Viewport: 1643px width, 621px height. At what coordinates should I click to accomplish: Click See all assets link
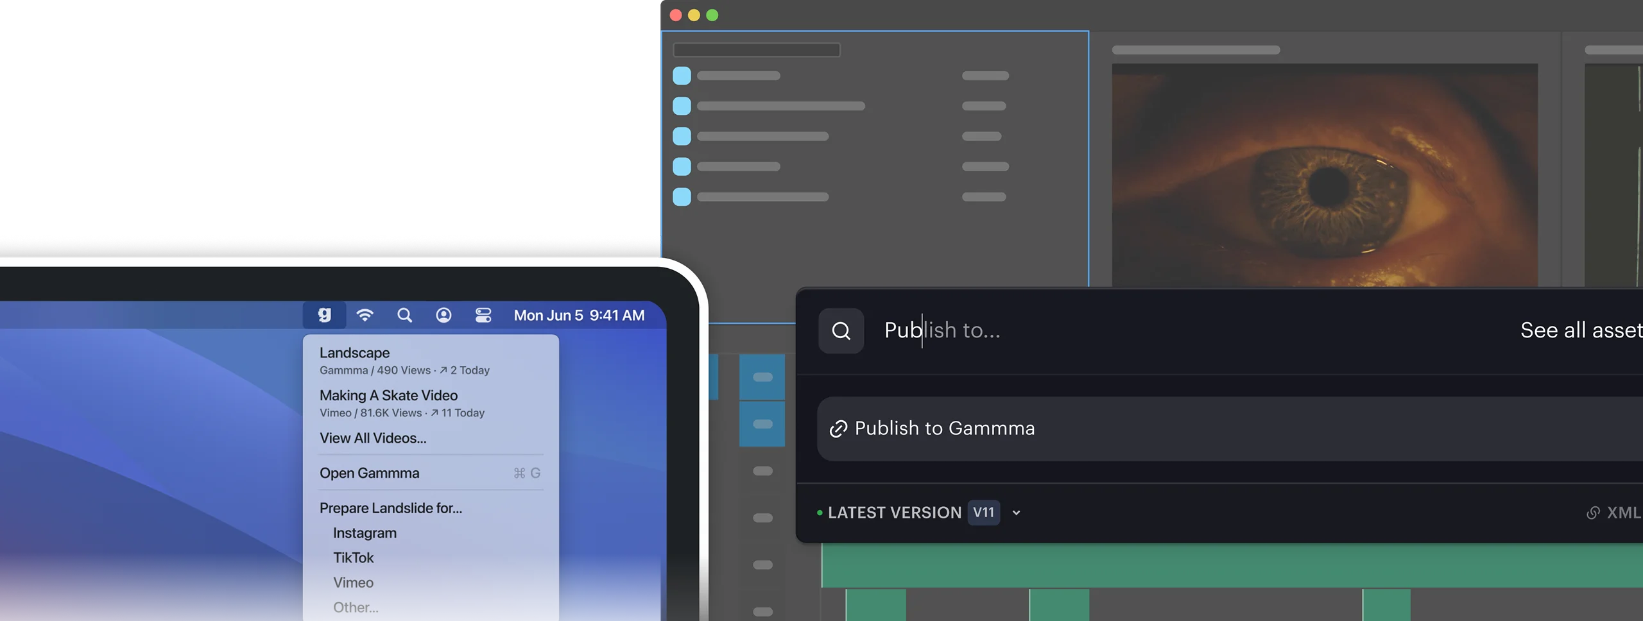click(x=1581, y=330)
